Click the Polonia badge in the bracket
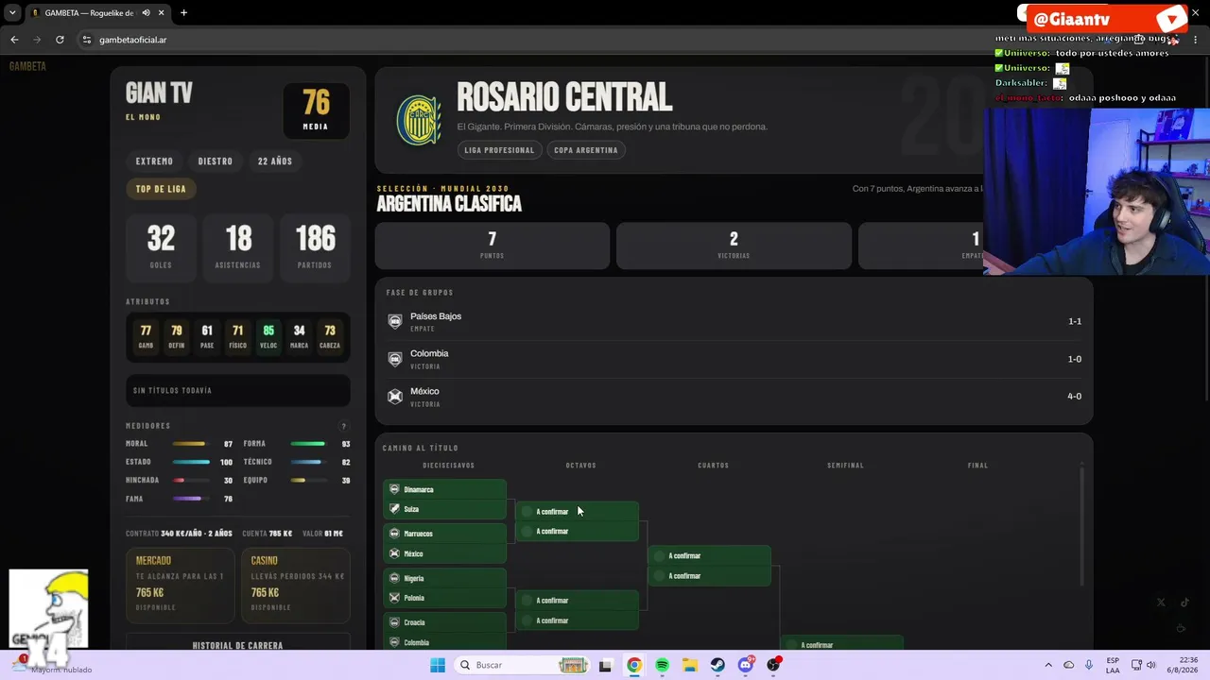This screenshot has width=1210, height=680. tap(394, 598)
